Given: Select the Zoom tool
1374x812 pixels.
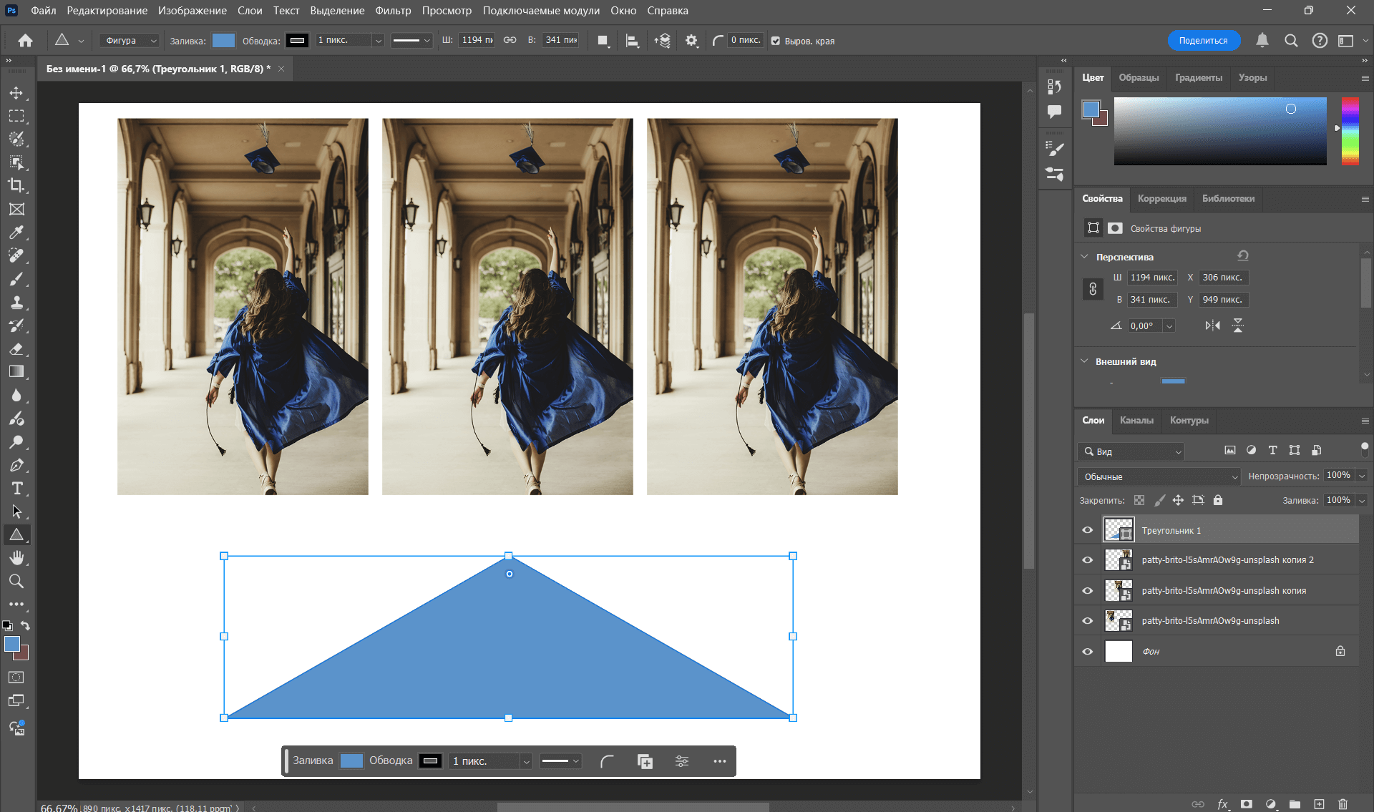Looking at the screenshot, I should click(x=16, y=581).
